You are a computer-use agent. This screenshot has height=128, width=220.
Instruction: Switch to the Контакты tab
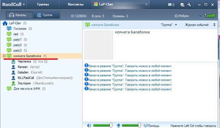[76, 5]
